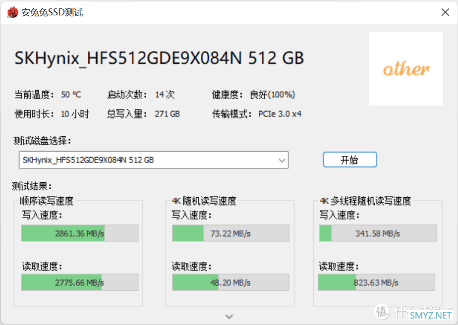Viewport: 458px width, 325px height.
Task: Expand details with bottom chevron arrow
Action: [229, 317]
